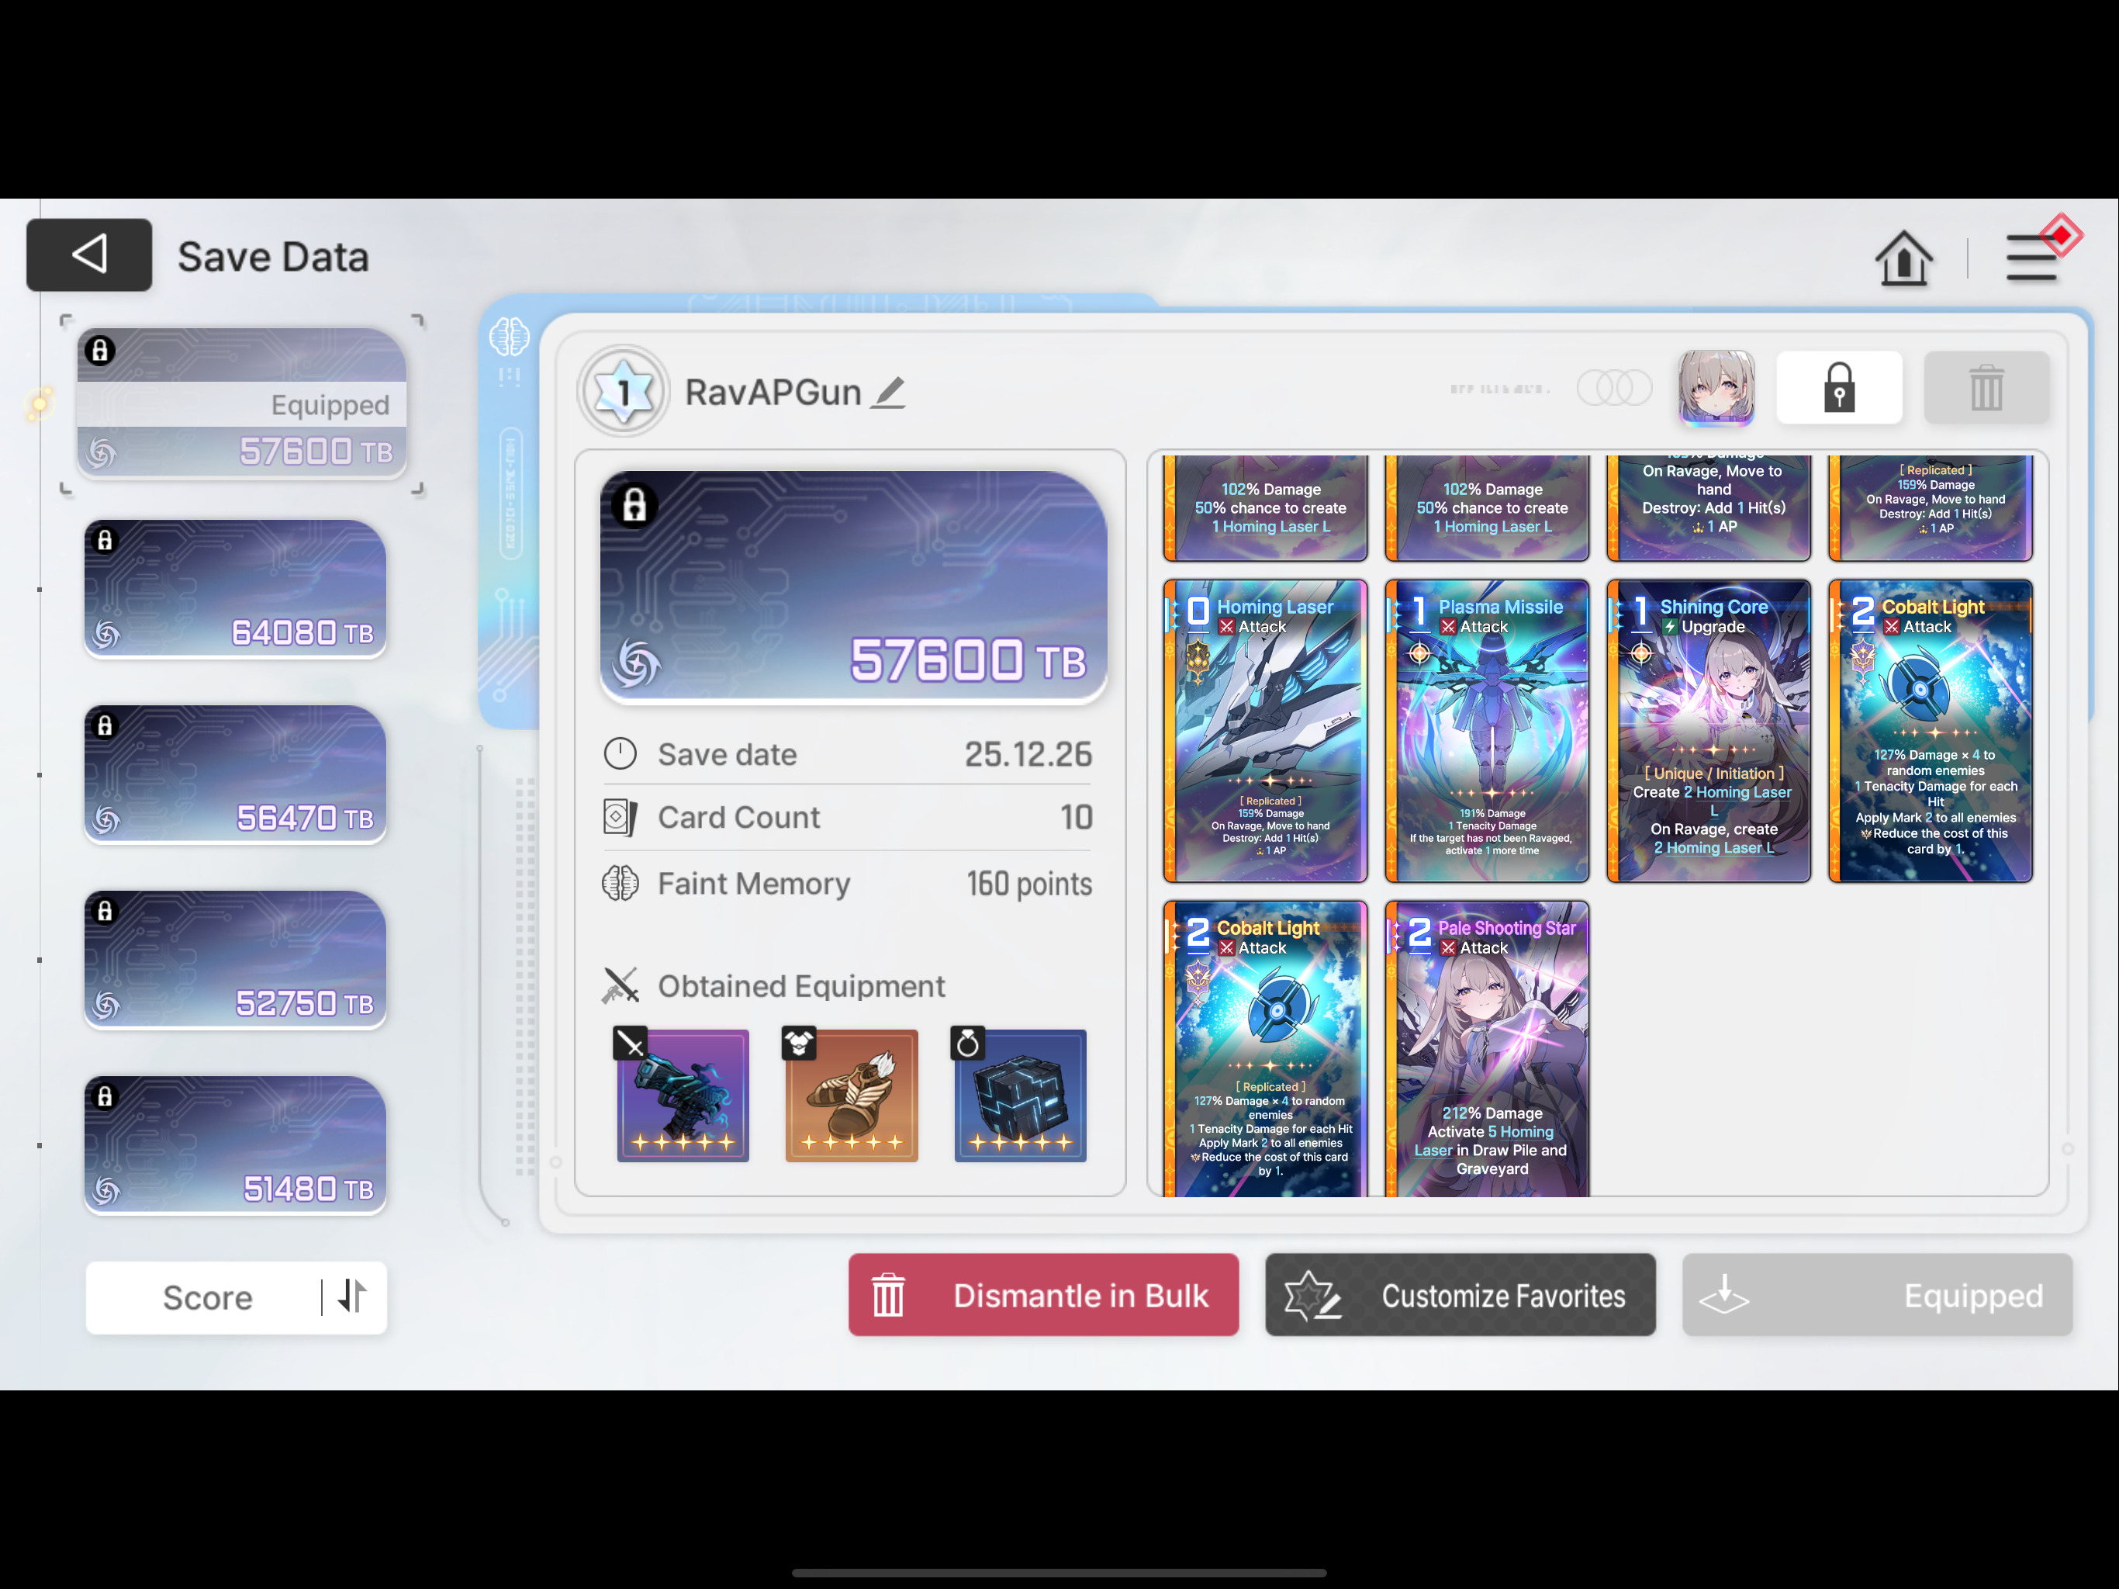The width and height of the screenshot is (2119, 1589).
Task: Select the 51480 TB save entry
Action: point(235,1144)
